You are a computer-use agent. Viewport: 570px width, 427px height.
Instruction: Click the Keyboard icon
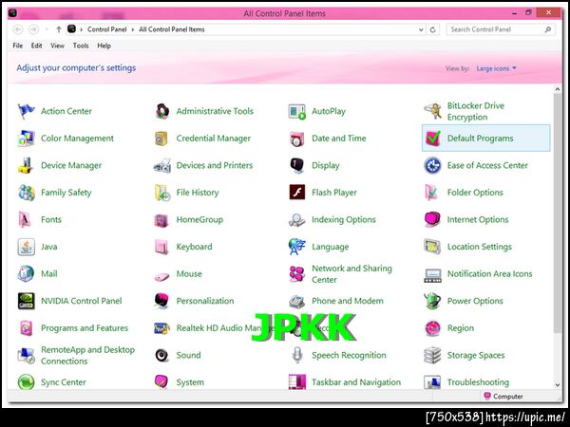pyautogui.click(x=161, y=247)
